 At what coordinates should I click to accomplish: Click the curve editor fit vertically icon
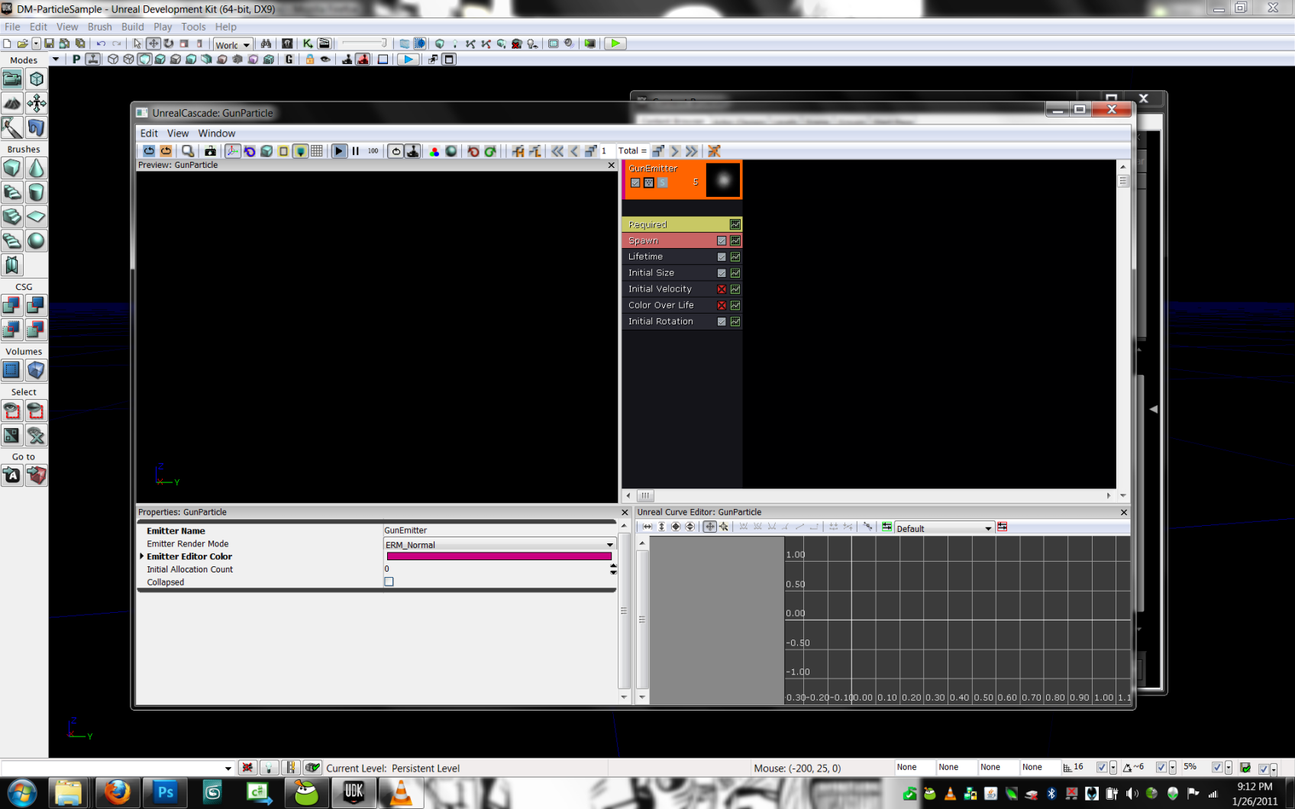(662, 527)
